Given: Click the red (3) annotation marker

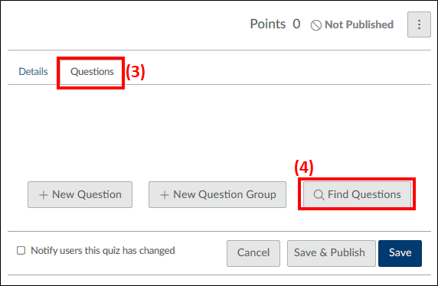Looking at the screenshot, I should pyautogui.click(x=136, y=72).
